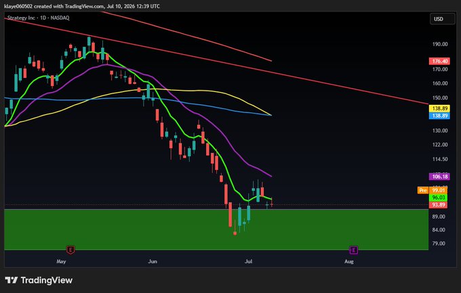Click the 122.00 price axis value

[440, 145]
